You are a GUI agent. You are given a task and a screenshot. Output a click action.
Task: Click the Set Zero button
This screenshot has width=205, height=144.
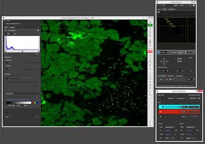pyautogui.click(x=179, y=61)
